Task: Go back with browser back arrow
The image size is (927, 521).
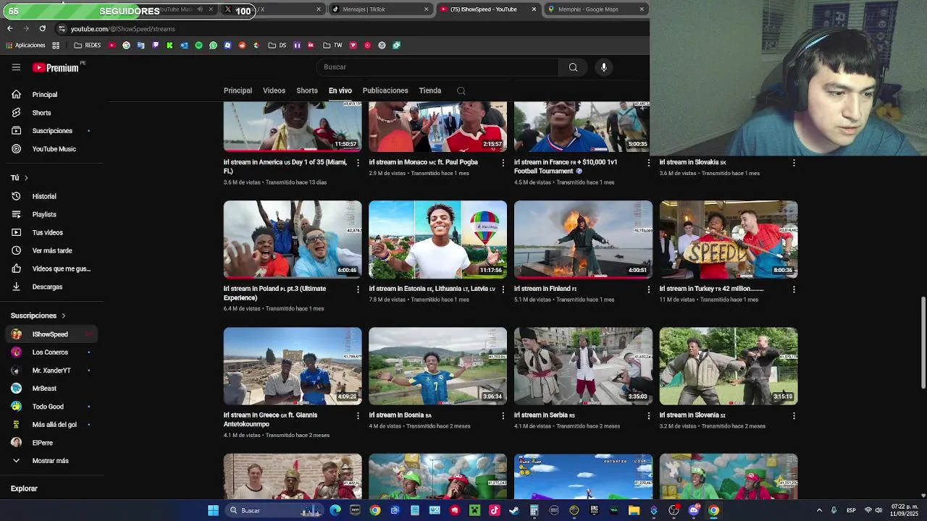Action: 9,28
